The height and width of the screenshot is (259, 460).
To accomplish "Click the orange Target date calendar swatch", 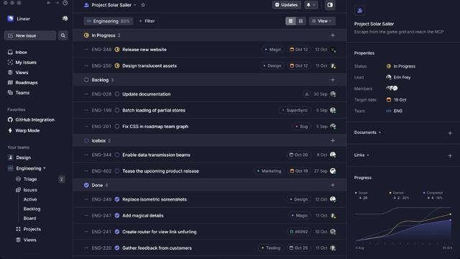I will [389, 100].
